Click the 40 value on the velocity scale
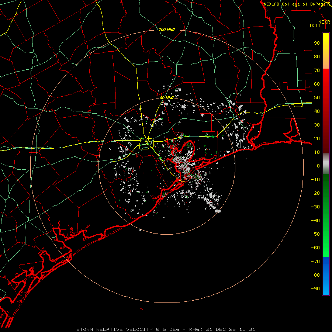332x332 pixels. pos(317,111)
